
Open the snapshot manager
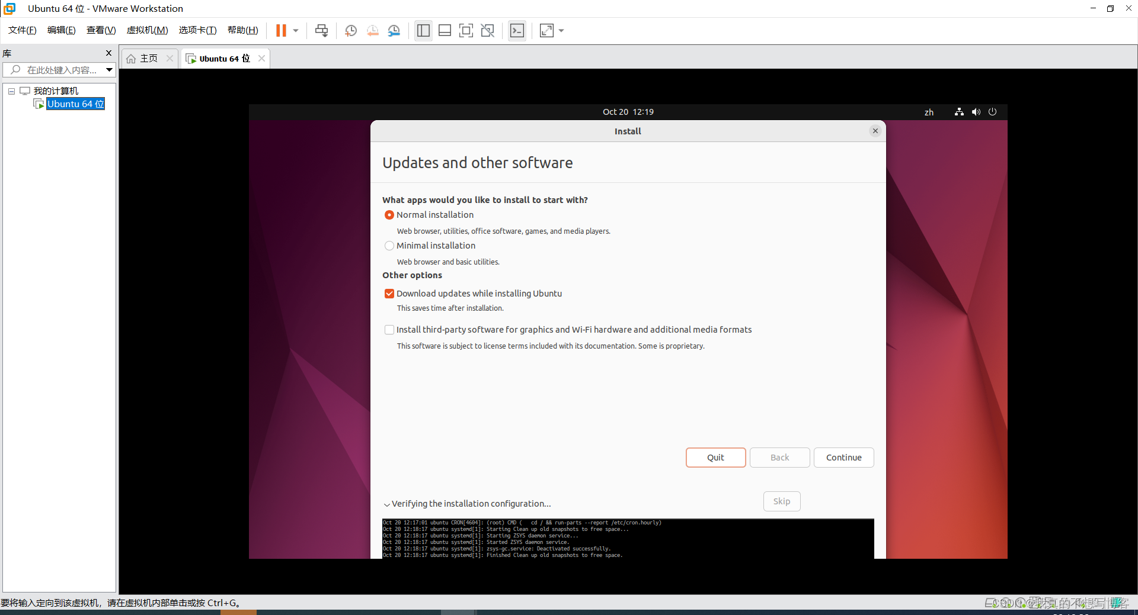pyautogui.click(x=394, y=31)
